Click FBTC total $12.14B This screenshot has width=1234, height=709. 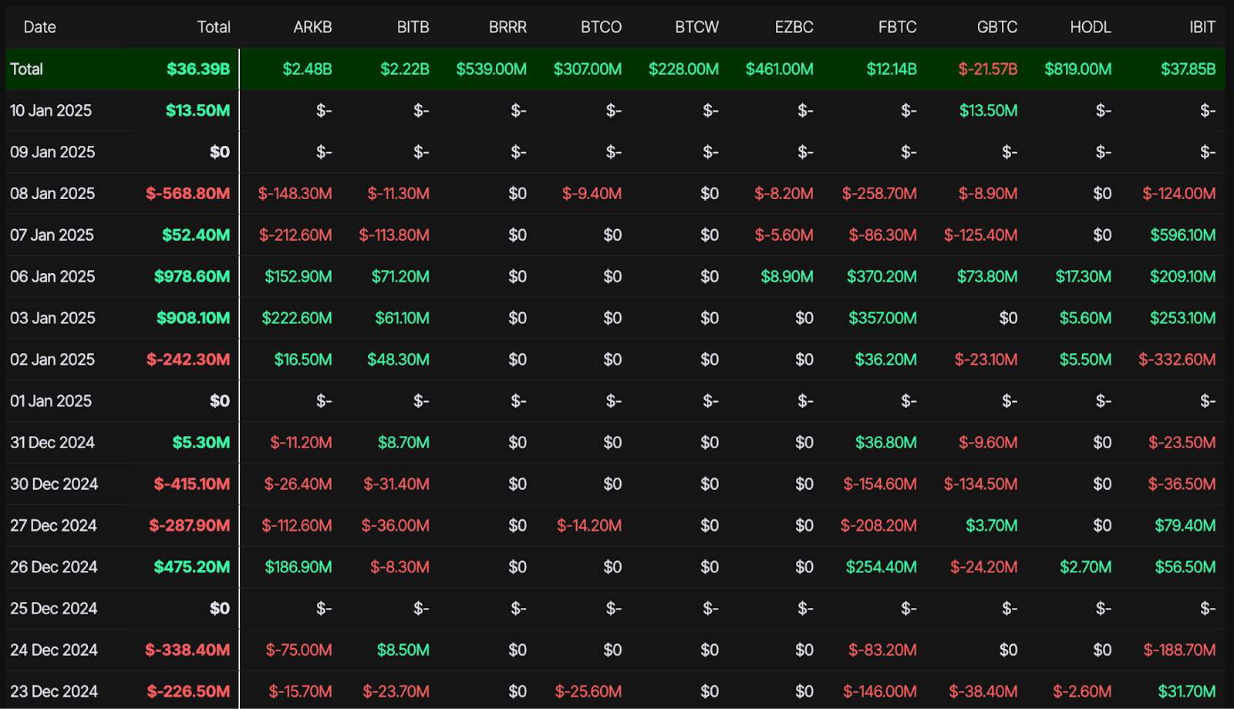tap(892, 69)
